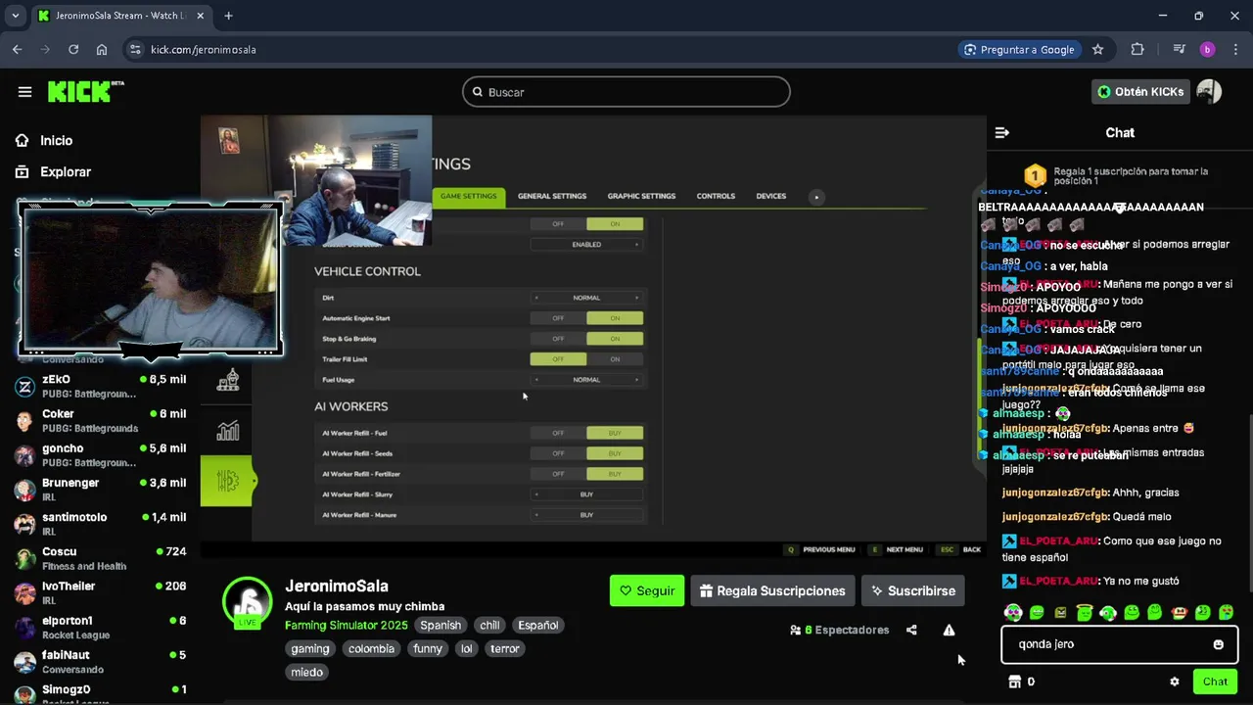Switch to CONTROLS tab in game
The width and height of the screenshot is (1253, 705).
pyautogui.click(x=716, y=196)
